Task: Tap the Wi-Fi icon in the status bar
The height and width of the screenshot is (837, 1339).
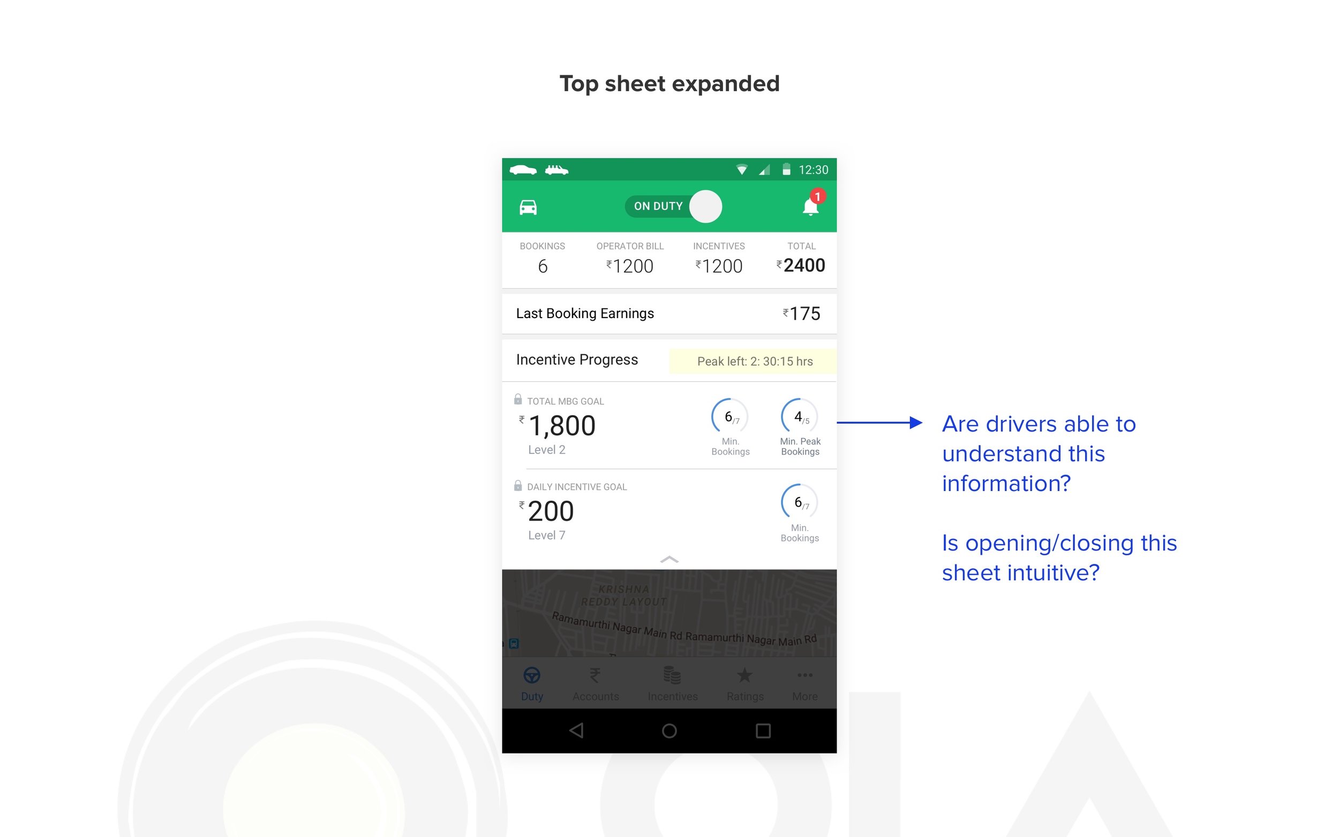Action: [742, 169]
